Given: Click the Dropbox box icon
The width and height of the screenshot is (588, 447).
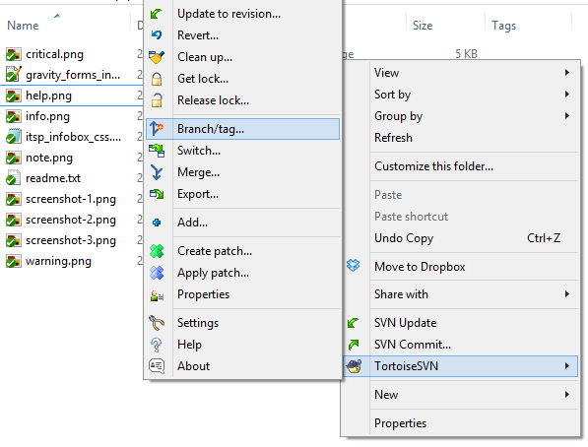Looking at the screenshot, I should pos(354,266).
